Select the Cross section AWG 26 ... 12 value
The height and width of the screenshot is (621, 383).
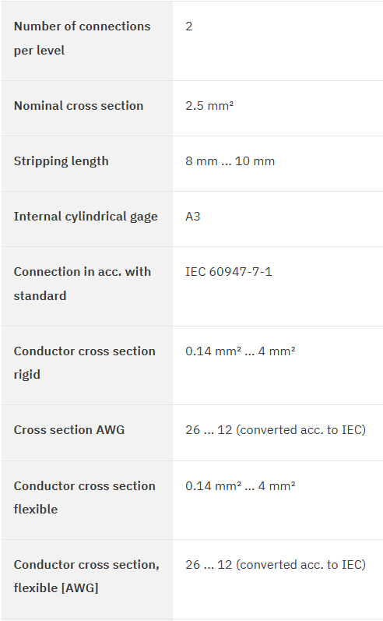(x=276, y=429)
